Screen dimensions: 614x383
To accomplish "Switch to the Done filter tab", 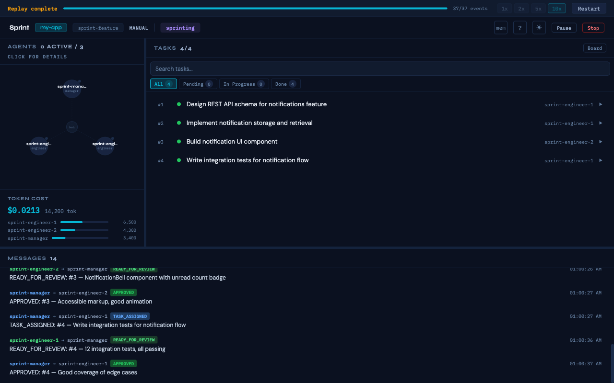I will click(286, 84).
